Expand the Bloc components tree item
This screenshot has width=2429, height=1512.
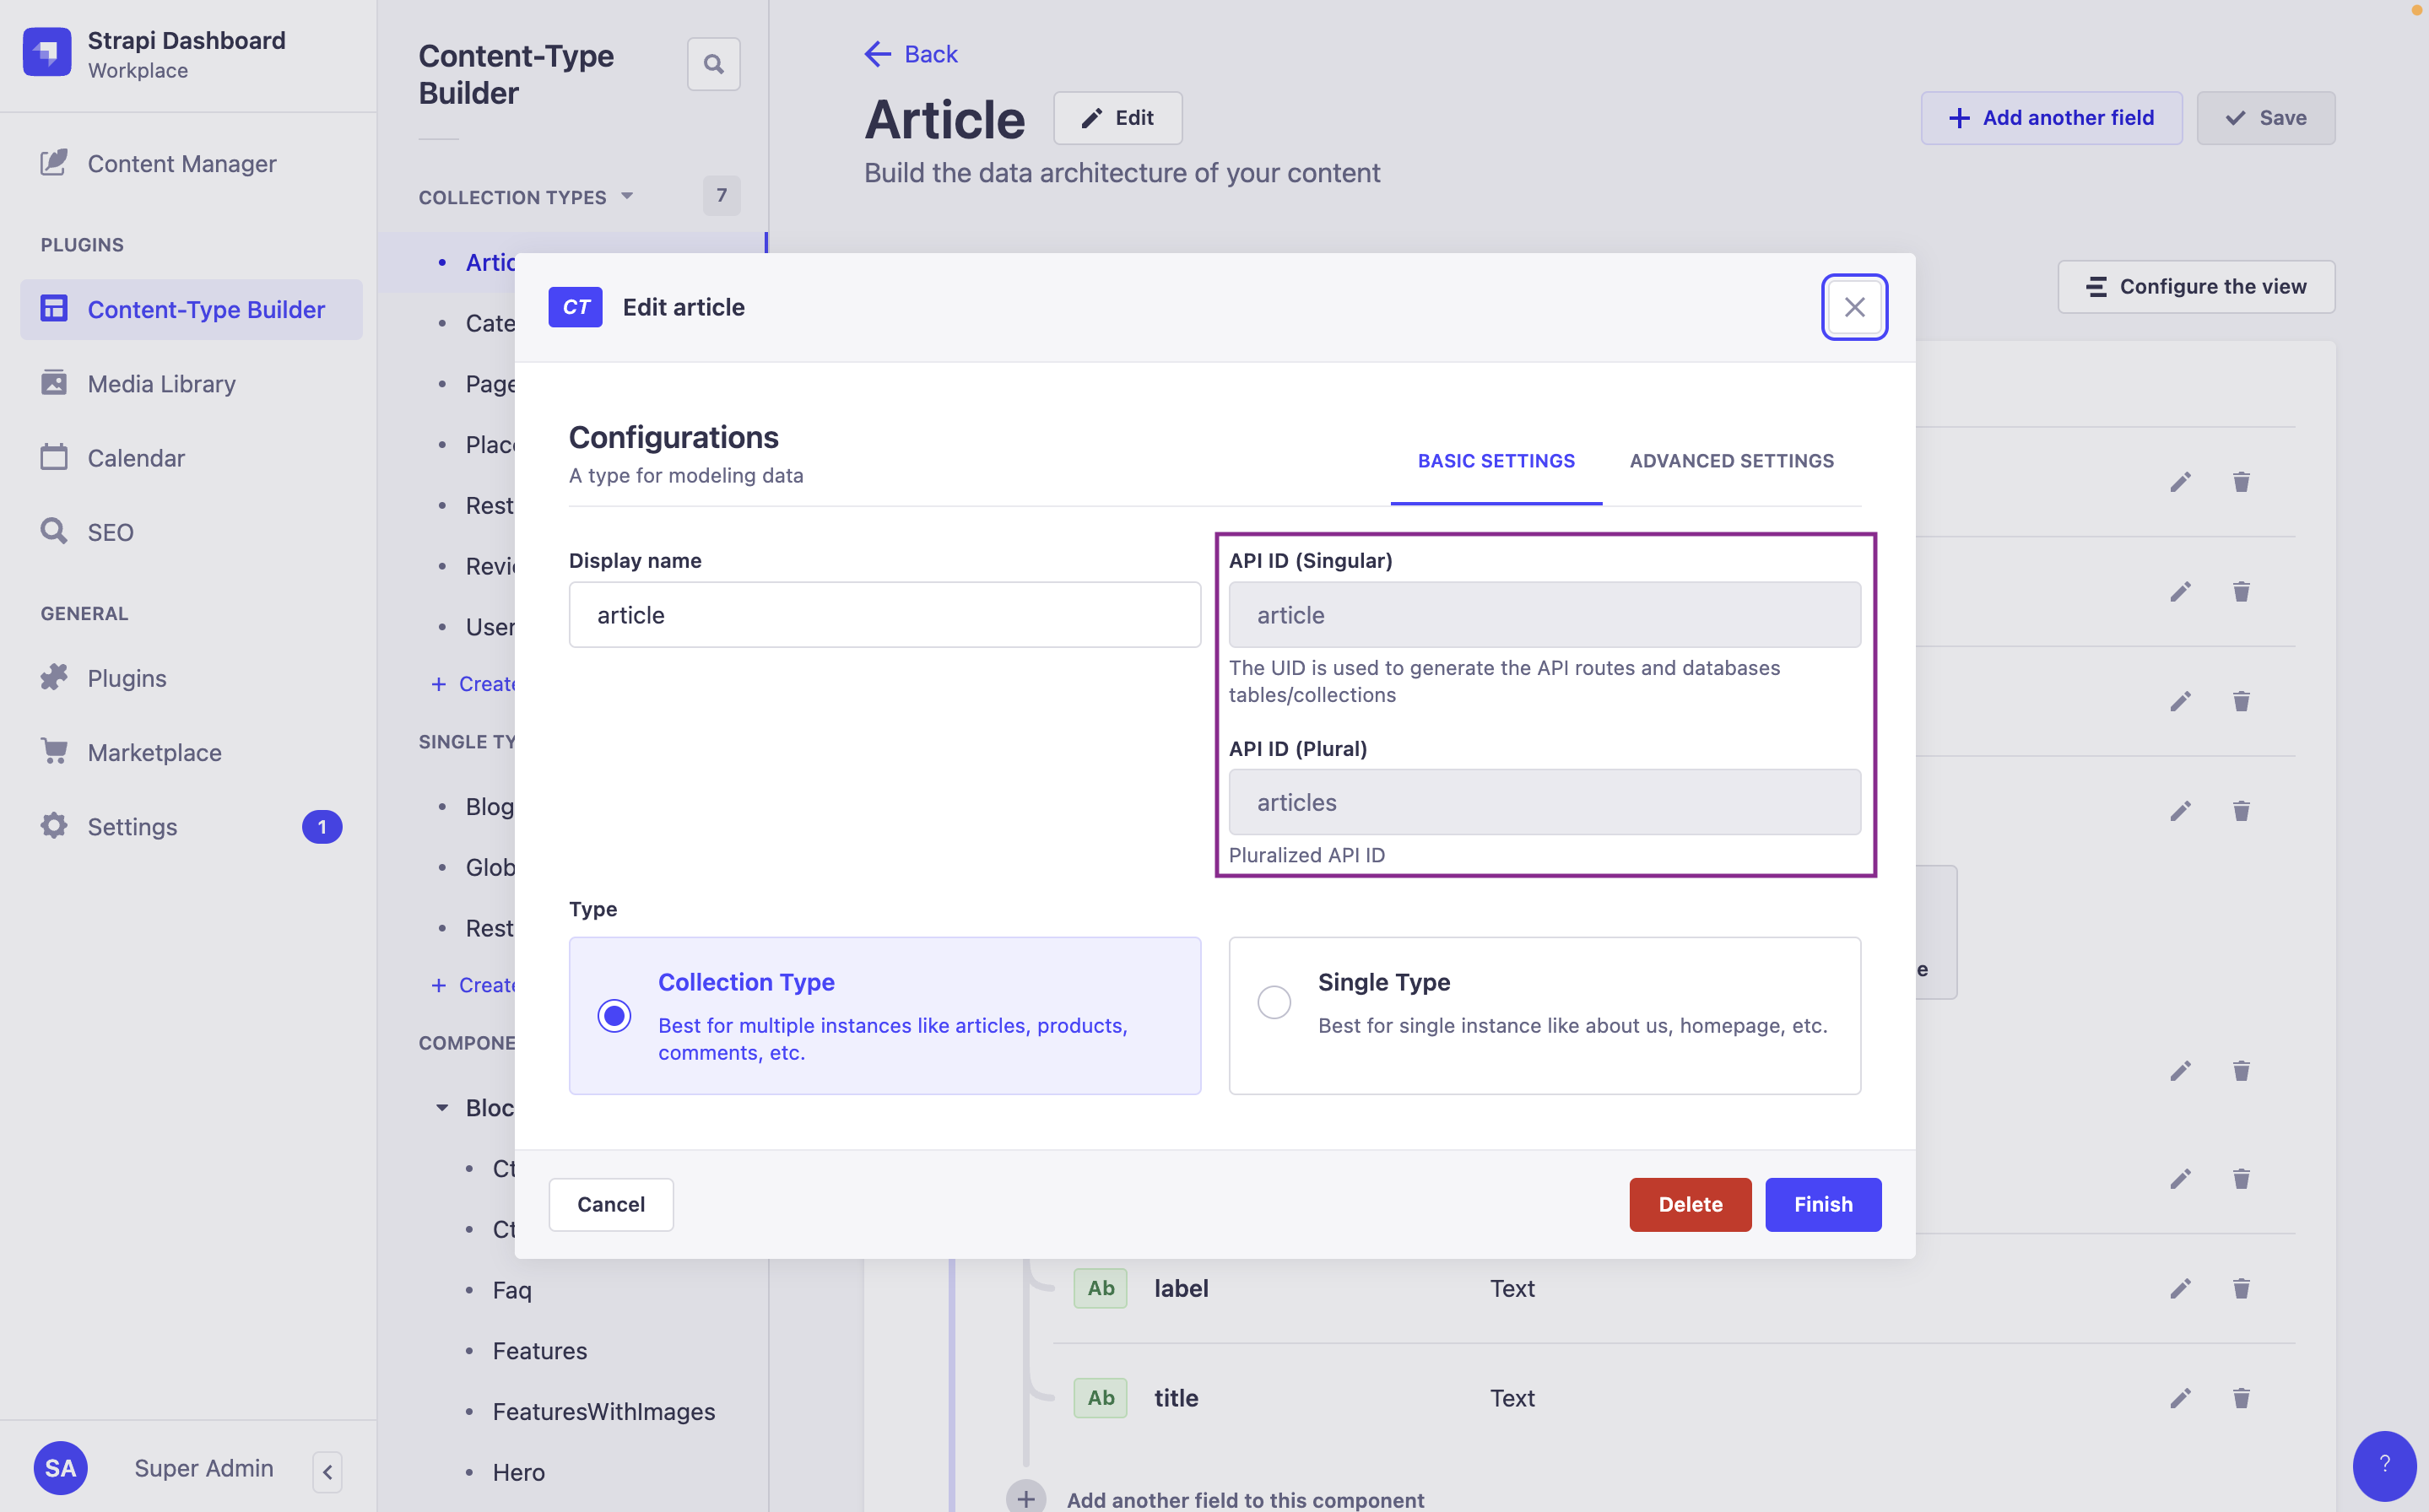pyautogui.click(x=441, y=1106)
